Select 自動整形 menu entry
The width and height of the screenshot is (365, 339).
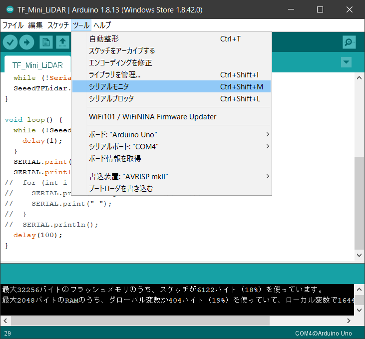[x=172, y=38]
